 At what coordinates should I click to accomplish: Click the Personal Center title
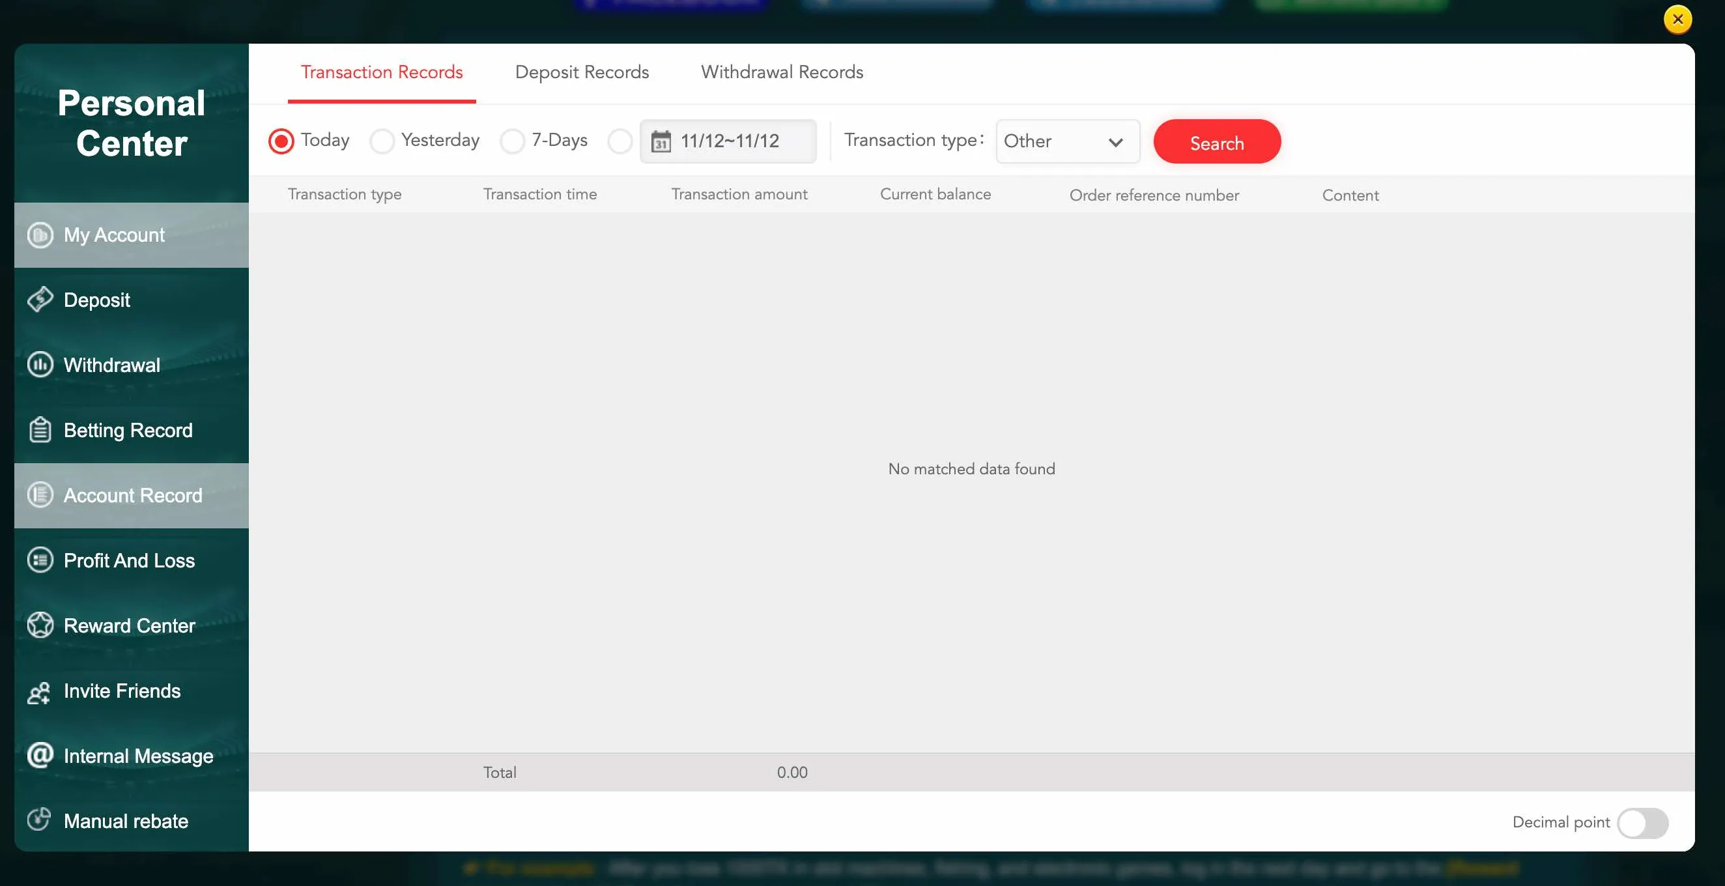[x=131, y=122]
